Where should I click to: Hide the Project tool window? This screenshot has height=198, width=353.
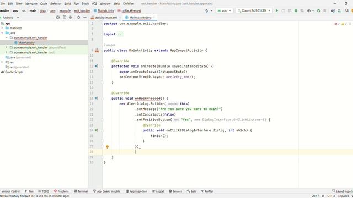point(85,17)
